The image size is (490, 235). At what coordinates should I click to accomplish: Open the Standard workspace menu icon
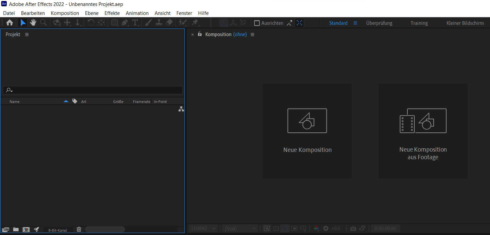(x=355, y=23)
